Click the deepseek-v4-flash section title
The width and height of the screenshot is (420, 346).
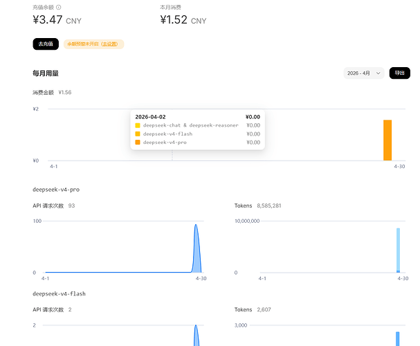click(59, 294)
